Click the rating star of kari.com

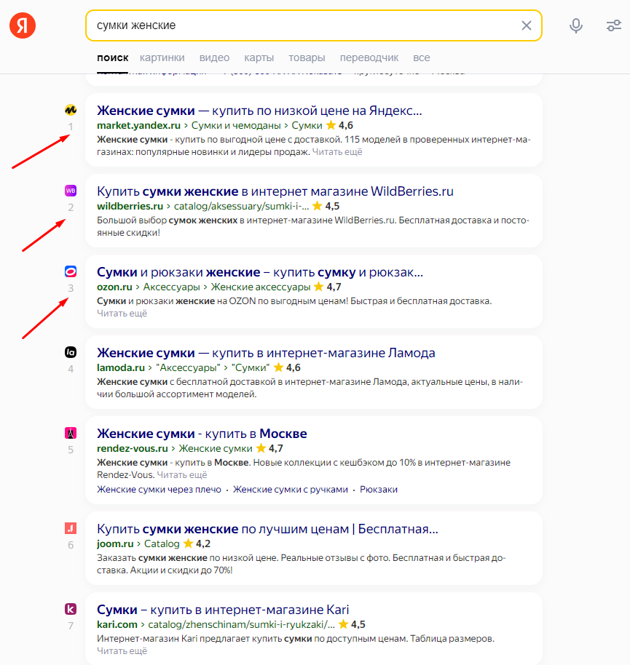[344, 624]
